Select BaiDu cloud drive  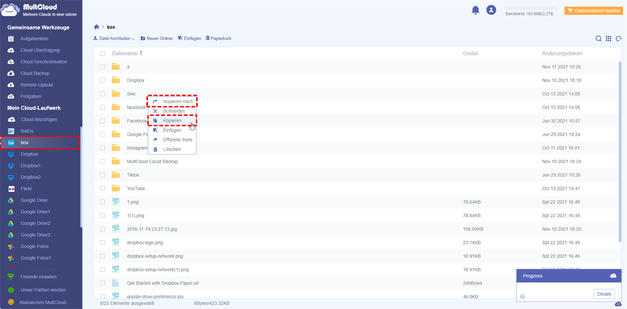(x=27, y=131)
